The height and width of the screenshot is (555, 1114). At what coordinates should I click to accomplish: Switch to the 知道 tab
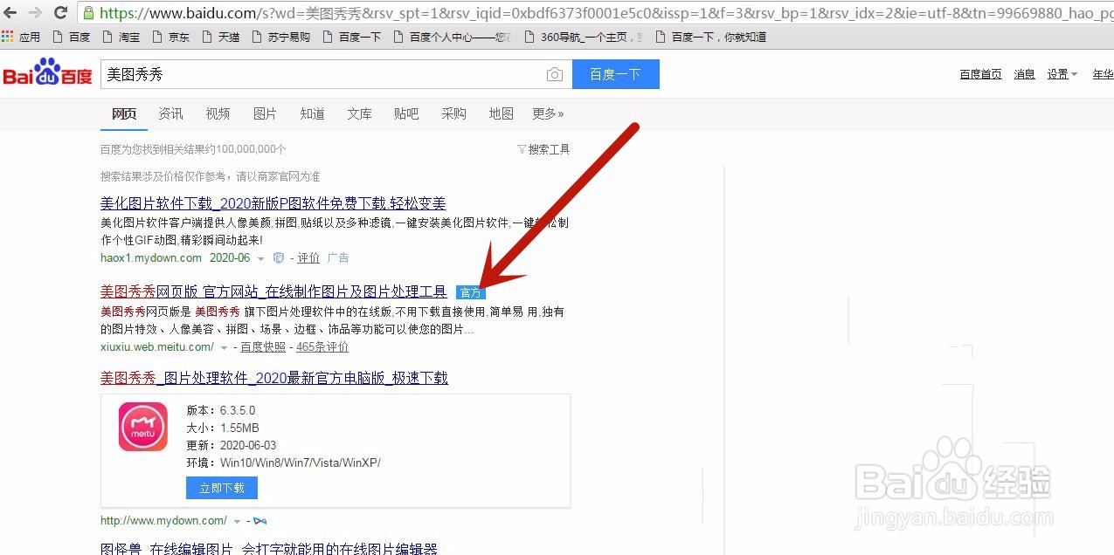click(312, 113)
